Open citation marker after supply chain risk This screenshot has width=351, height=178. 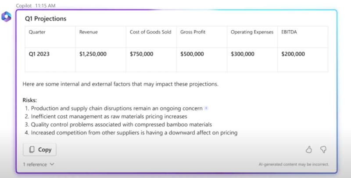pyautogui.click(x=206, y=108)
